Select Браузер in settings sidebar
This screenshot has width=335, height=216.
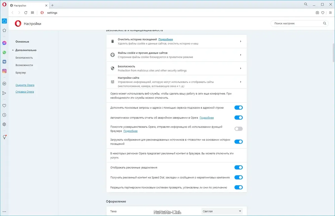[x=20, y=72]
